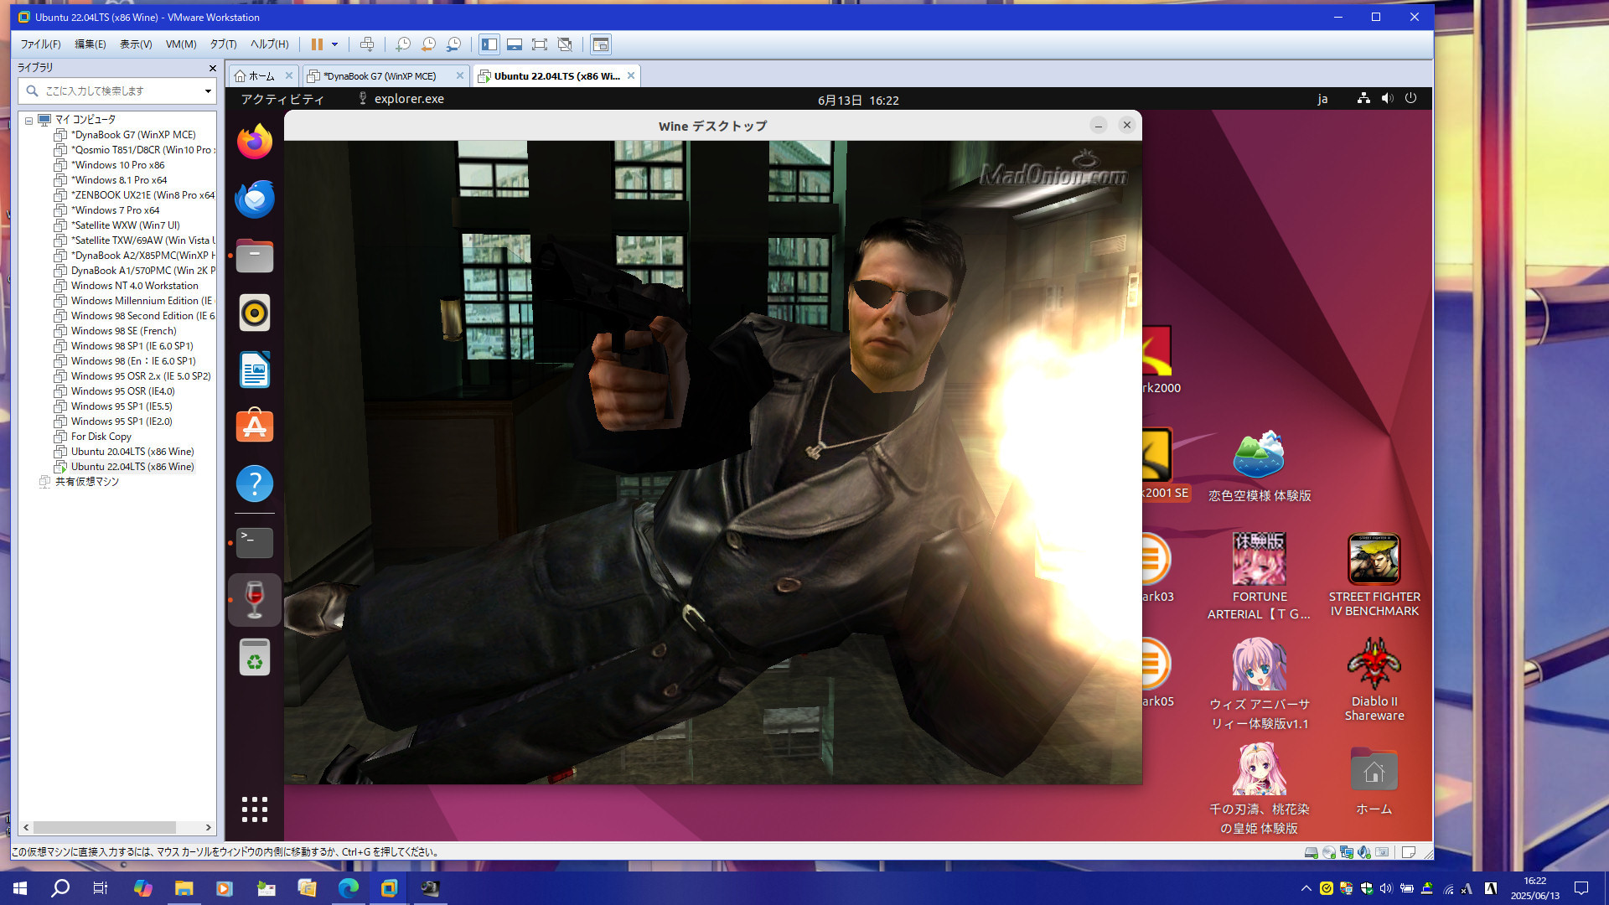
Task: Collapse the マイ コンピュータ tree node
Action: [28, 120]
